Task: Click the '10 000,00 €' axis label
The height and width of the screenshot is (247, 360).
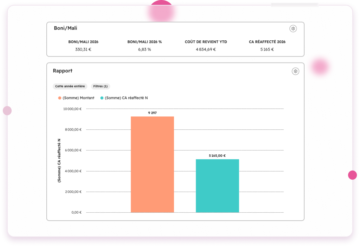Action: click(72, 109)
